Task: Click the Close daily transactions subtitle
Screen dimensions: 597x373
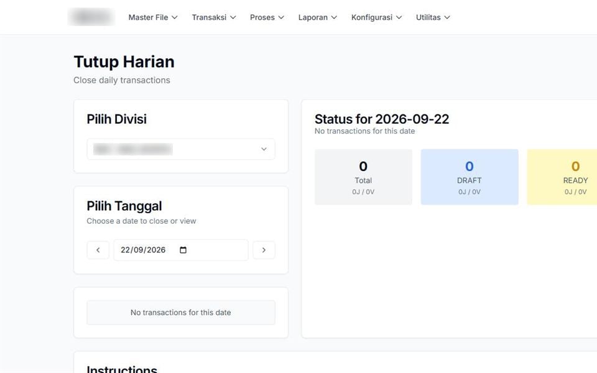Action: pos(122,80)
